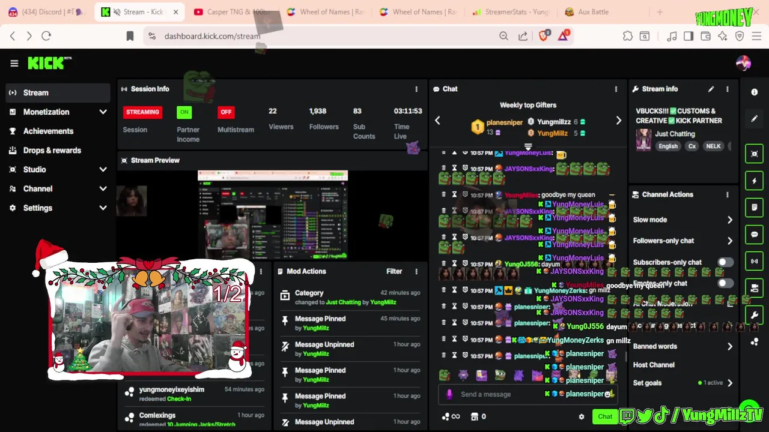Collapse the Weekly top Gifters handle
Screen dimensions: 769x432
528,146
